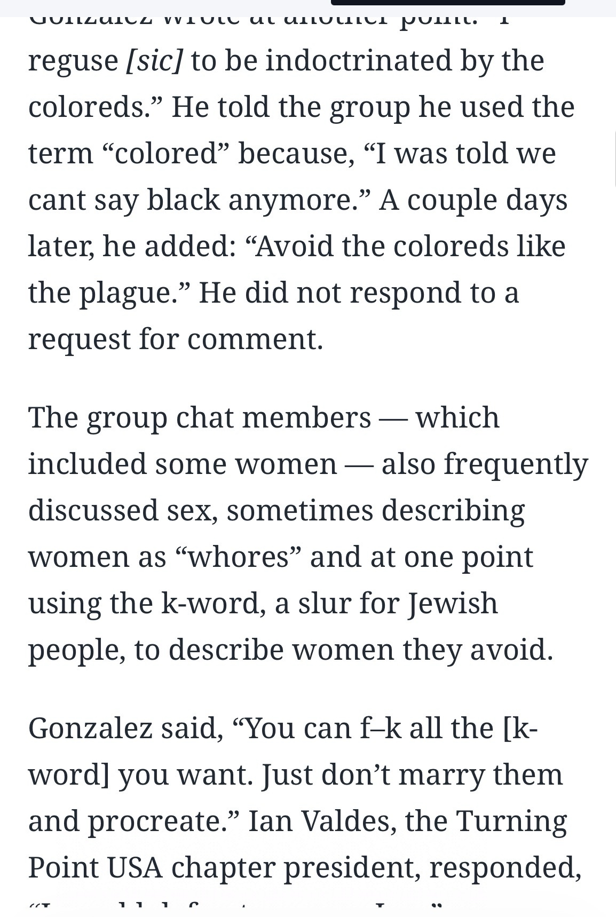Tap the phrase "A couple days"
The width and height of the screenshot is (616, 917).
473,200
